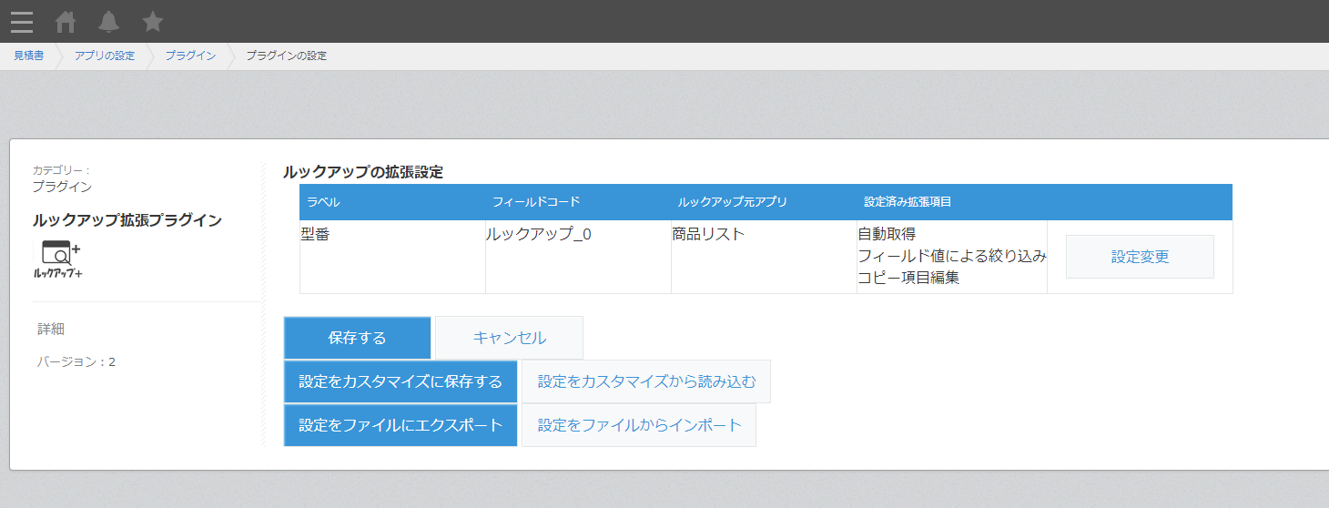Screen dimensions: 1329x508
Task: Open the notifications bell icon
Action: (x=109, y=22)
